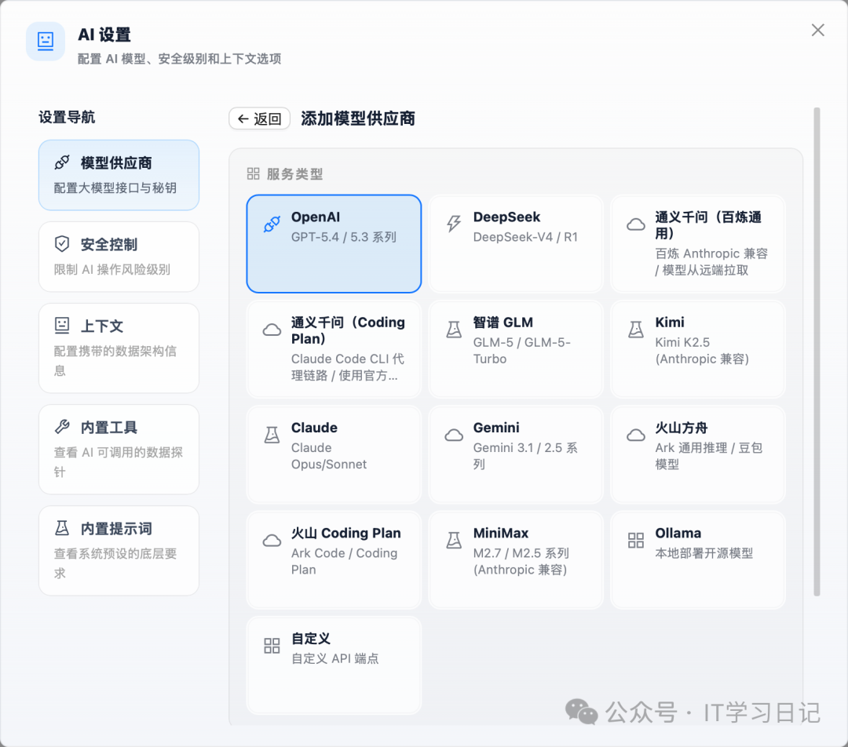848x747 pixels.
Task: Click Gemini 3.1 / 2.5 系列 description
Action: click(525, 456)
